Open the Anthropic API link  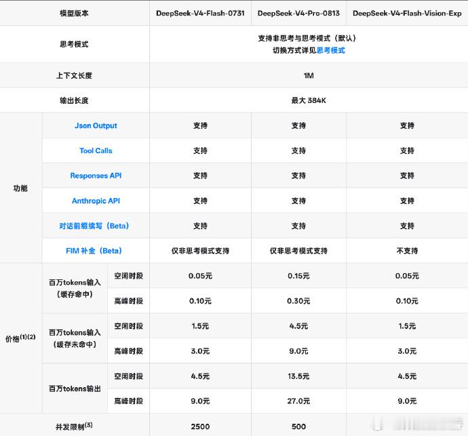click(x=96, y=201)
